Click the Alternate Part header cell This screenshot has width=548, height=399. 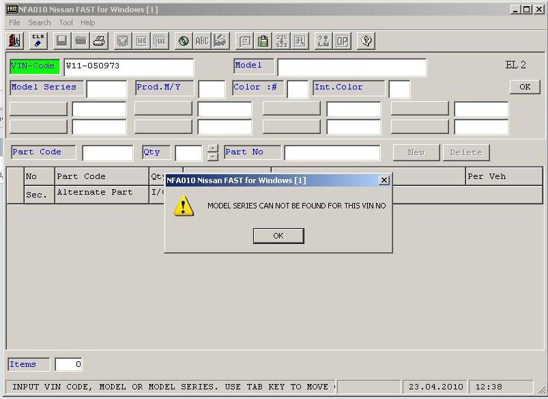tap(102, 195)
